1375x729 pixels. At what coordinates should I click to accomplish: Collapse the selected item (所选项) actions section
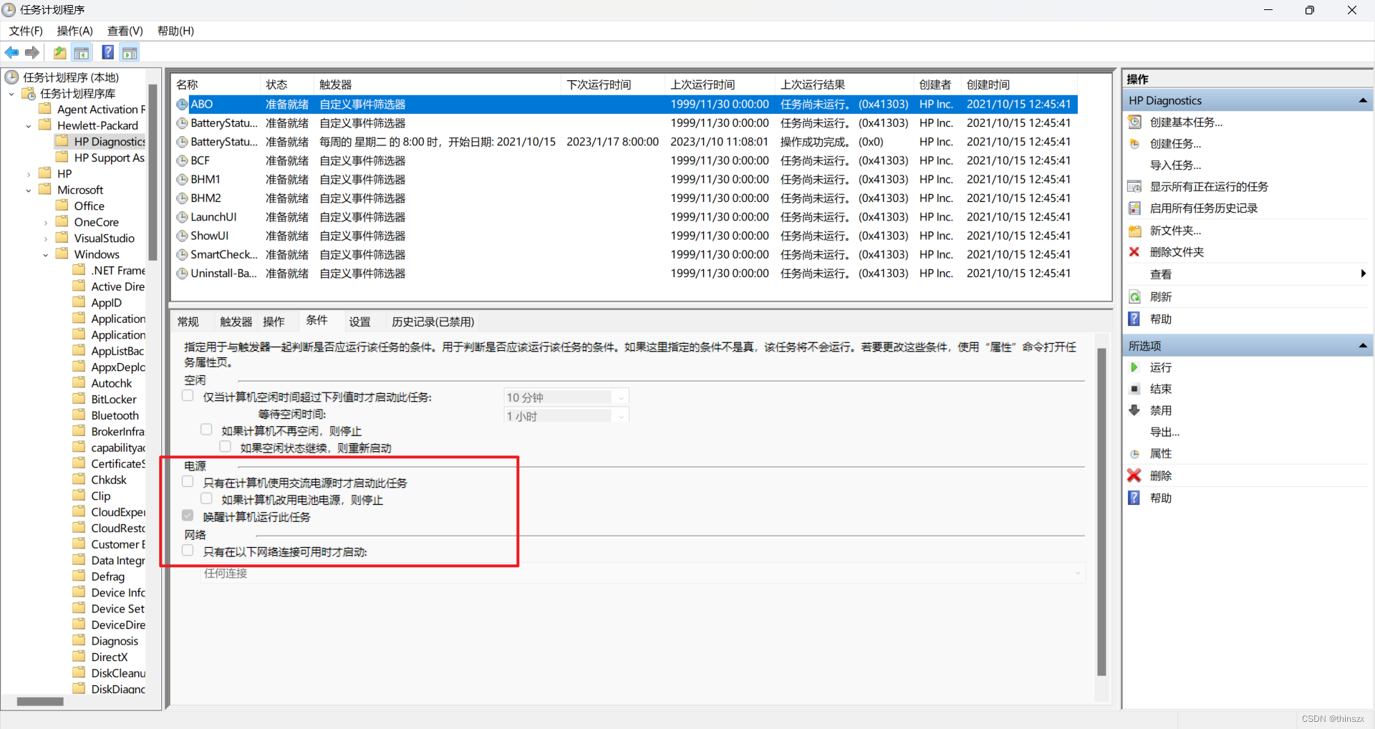pos(1363,346)
